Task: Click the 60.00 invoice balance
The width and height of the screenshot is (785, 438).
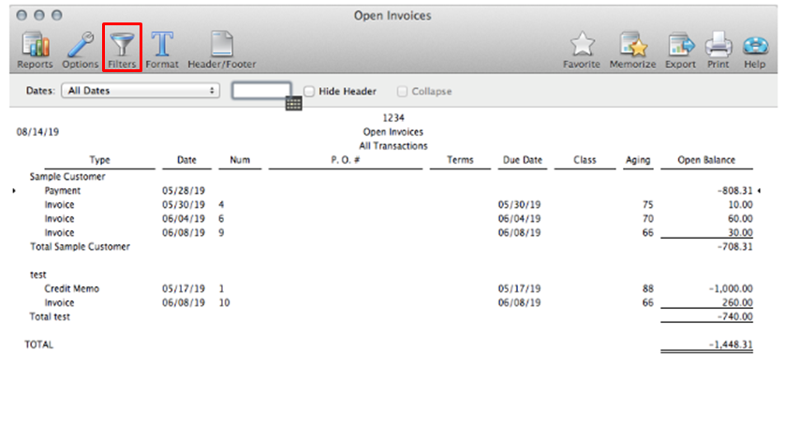Action: click(x=740, y=218)
